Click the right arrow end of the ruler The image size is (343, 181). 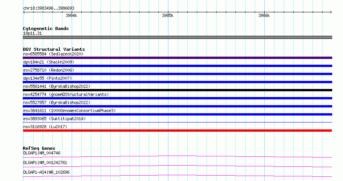pyautogui.click(x=331, y=12)
